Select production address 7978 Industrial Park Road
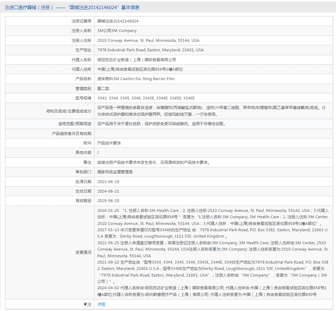 [150, 50]
